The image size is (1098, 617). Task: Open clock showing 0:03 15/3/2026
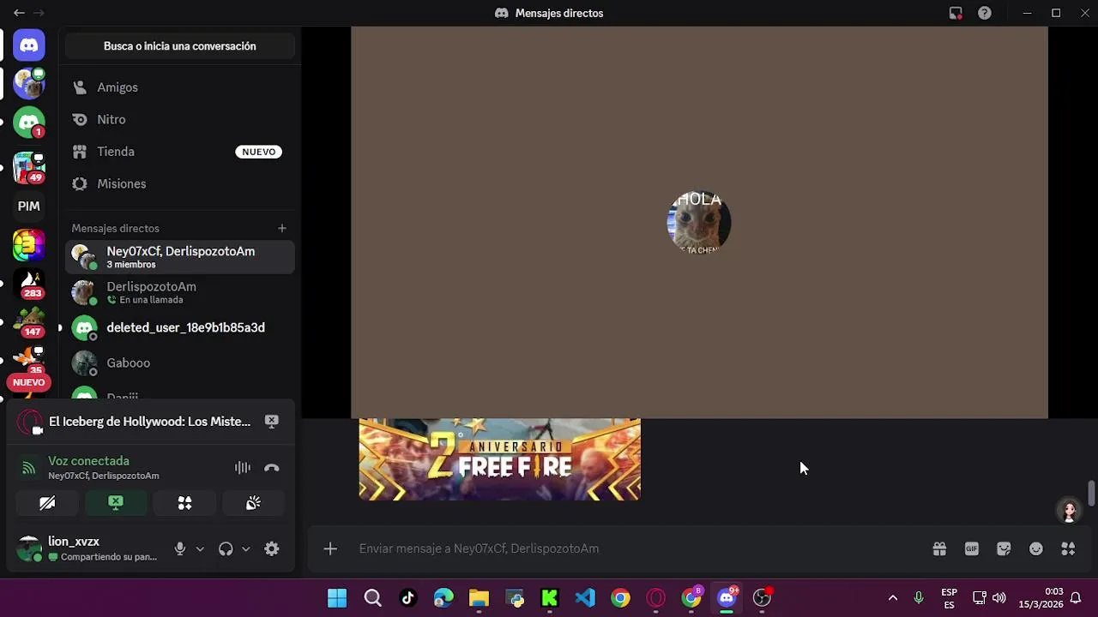pos(1041,598)
